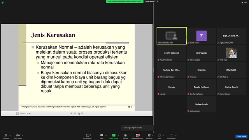Open Whiteboards

(x=171, y=136)
